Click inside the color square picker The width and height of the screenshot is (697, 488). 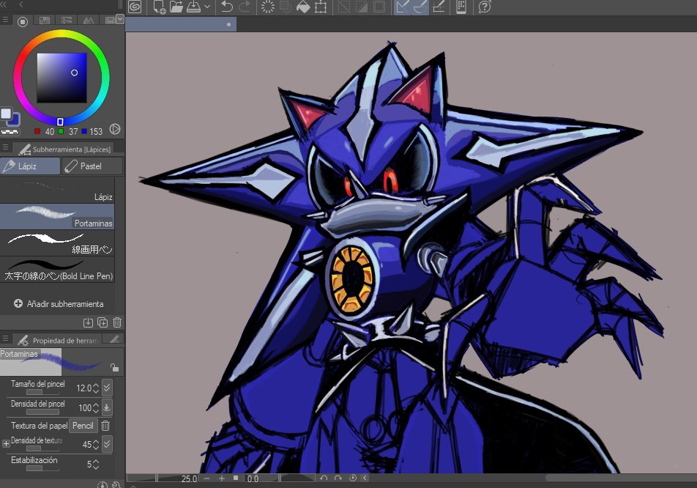click(61, 78)
